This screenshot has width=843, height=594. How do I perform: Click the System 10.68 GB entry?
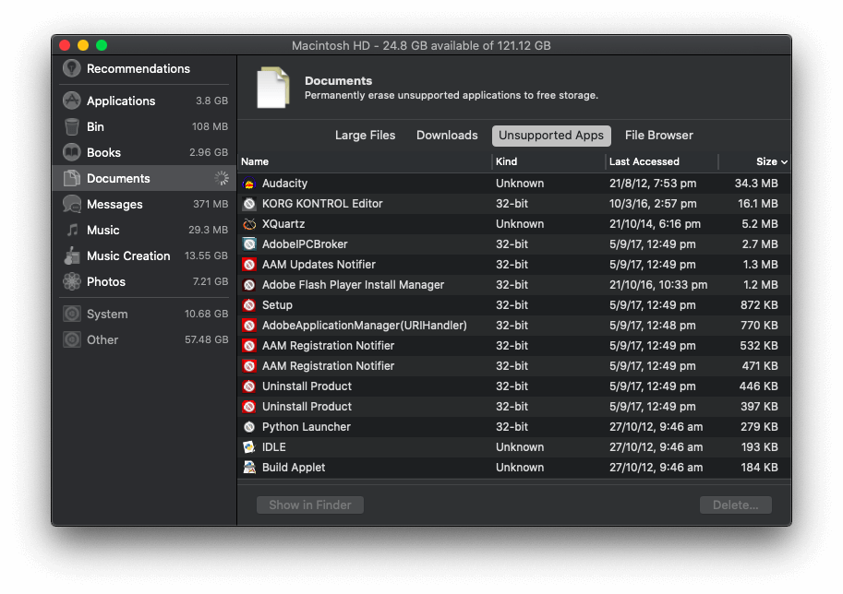coord(145,314)
